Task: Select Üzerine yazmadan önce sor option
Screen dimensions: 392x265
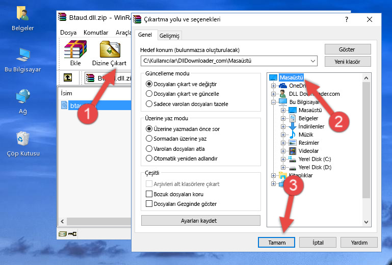Action: (x=183, y=129)
